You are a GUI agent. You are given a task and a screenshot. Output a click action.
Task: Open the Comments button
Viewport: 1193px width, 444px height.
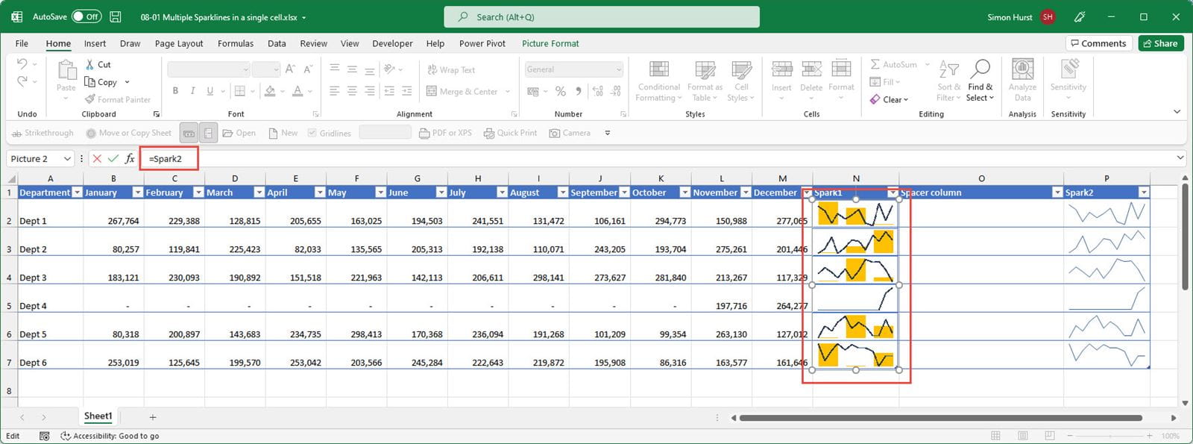pos(1098,43)
